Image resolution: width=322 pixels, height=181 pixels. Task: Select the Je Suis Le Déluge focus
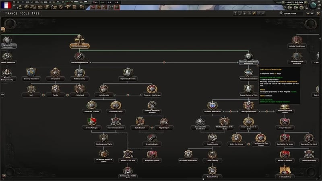285,173
